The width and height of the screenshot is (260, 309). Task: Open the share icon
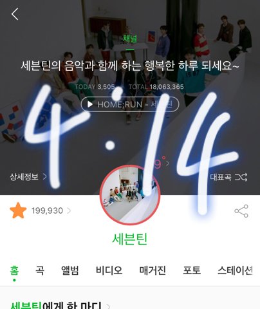pyautogui.click(x=241, y=211)
